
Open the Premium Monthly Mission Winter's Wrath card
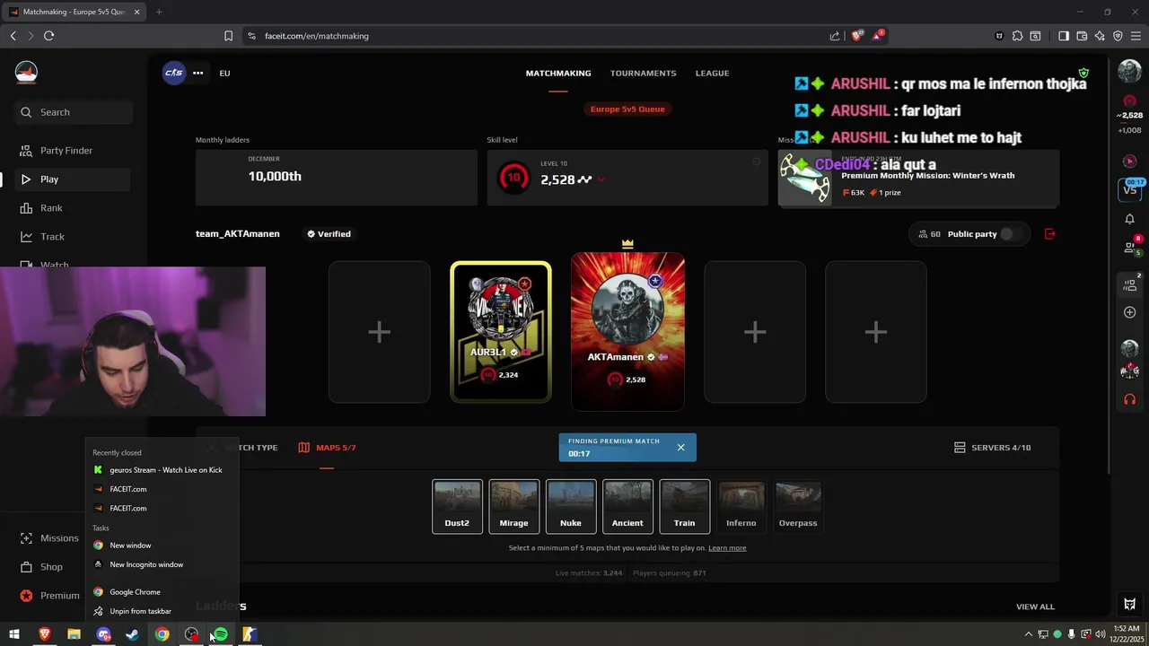[918, 179]
